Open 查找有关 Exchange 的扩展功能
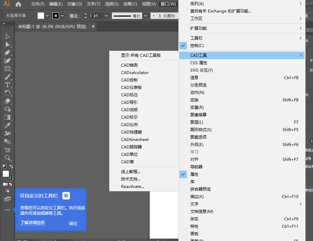This screenshot has width=313, height=241. pos(242,11)
